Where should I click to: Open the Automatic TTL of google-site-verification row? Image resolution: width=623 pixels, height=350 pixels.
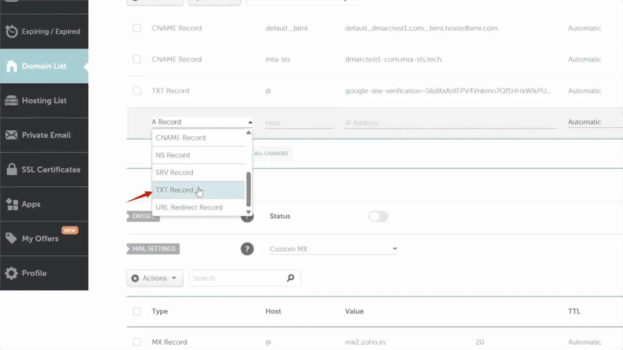tap(584, 91)
